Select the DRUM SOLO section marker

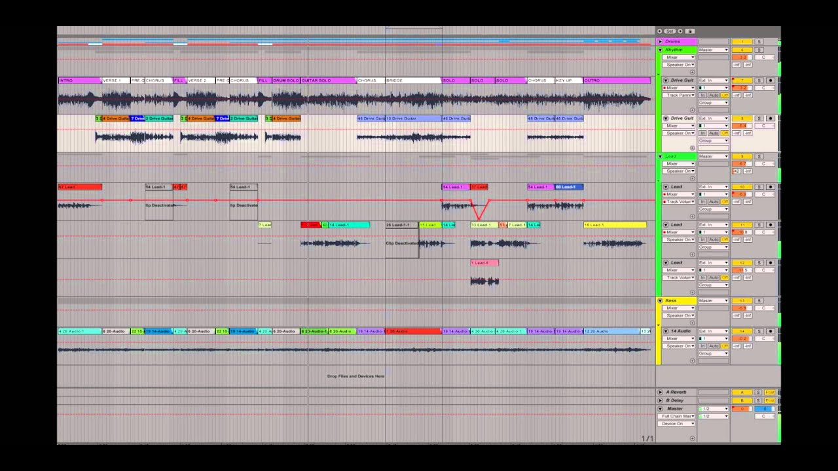pos(286,80)
